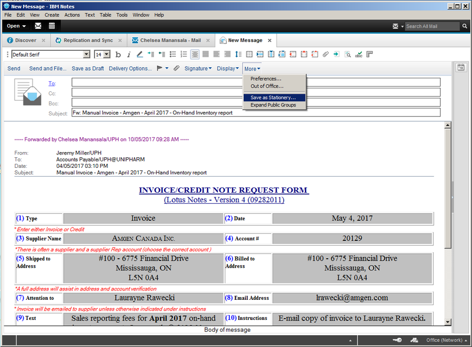472x347 pixels.
Task: Create a bulleted list
Action: 173,54
